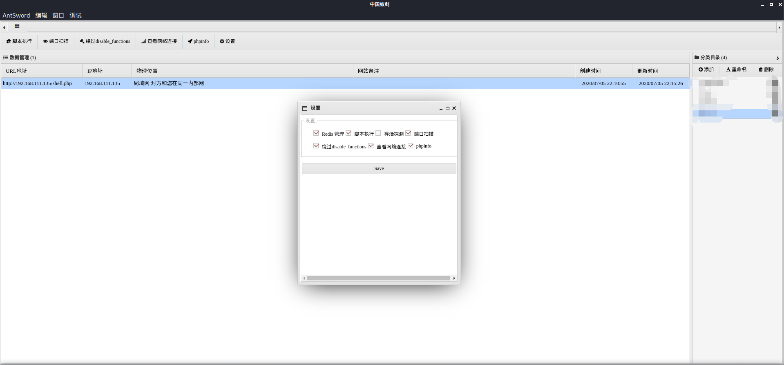
Task: Open the 调试 menu
Action: click(76, 15)
